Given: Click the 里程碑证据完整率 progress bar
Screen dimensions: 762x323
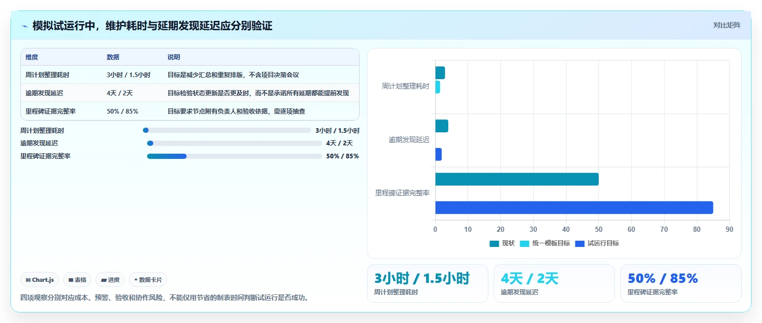Looking at the screenshot, I should [235, 156].
